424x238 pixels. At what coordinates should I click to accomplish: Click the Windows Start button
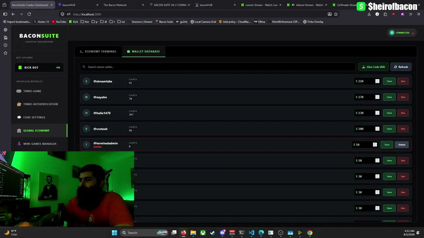tap(114, 233)
